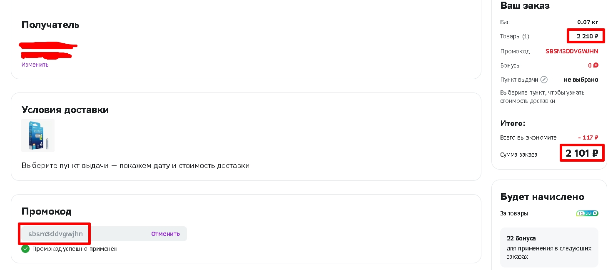Click the green checkmark beside Промокод успешно применён
Screen dimensions: 608x270
coord(25,249)
